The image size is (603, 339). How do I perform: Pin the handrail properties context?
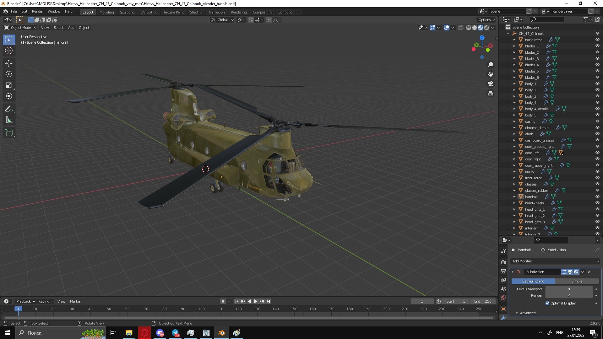597,250
